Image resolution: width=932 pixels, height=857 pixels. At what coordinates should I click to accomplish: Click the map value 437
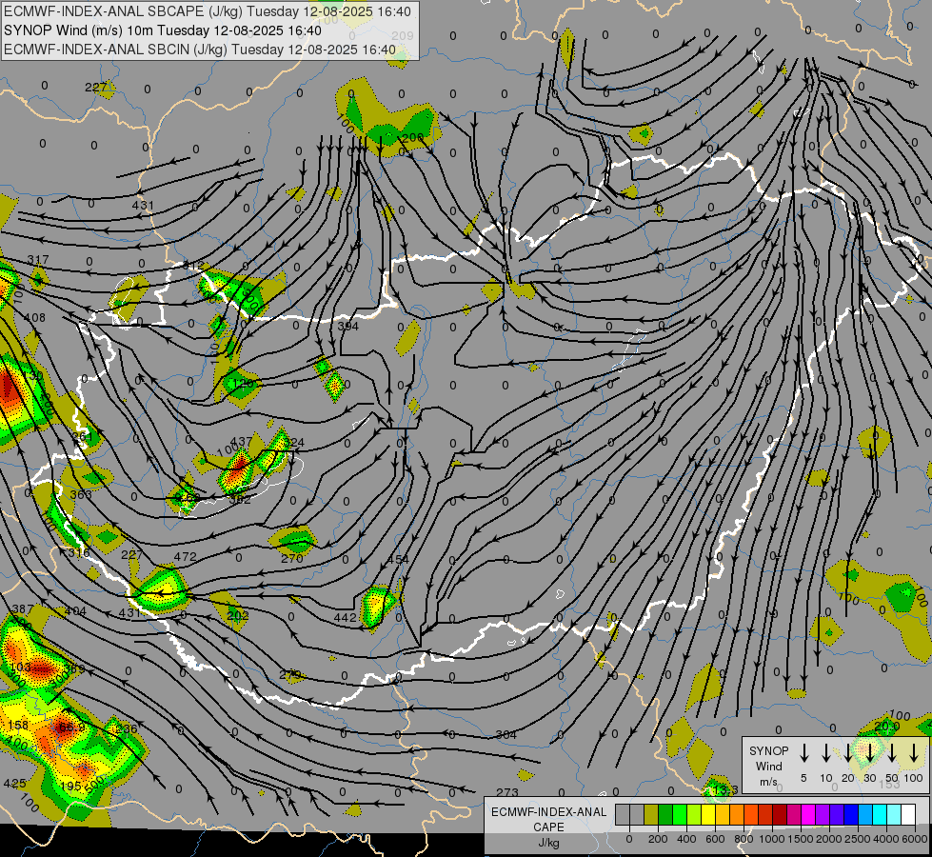[x=241, y=442]
